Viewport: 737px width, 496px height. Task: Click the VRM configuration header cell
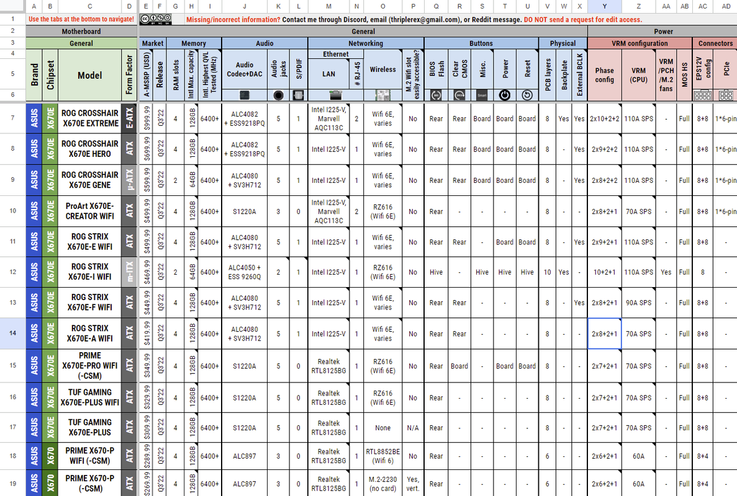[x=640, y=43]
